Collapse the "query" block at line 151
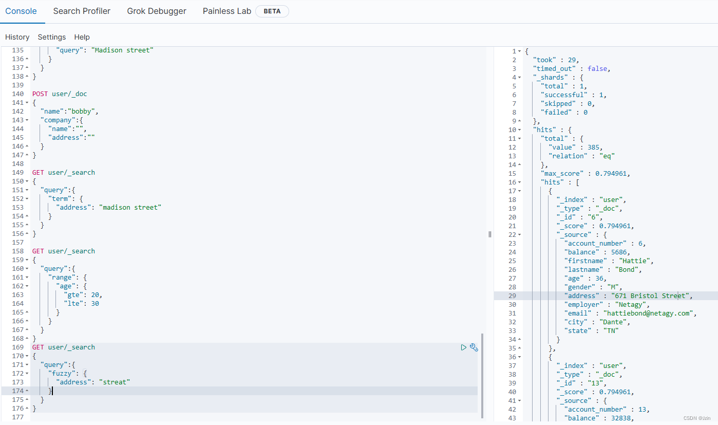This screenshot has width=718, height=425. 27,190
